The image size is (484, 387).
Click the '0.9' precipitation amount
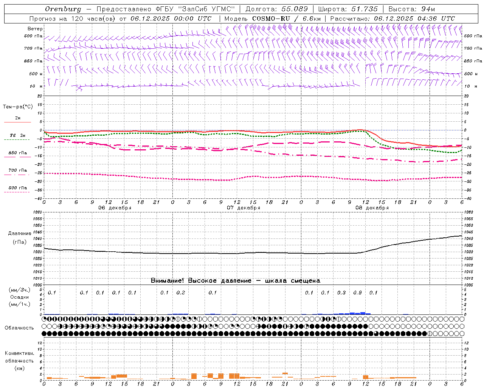357,293
